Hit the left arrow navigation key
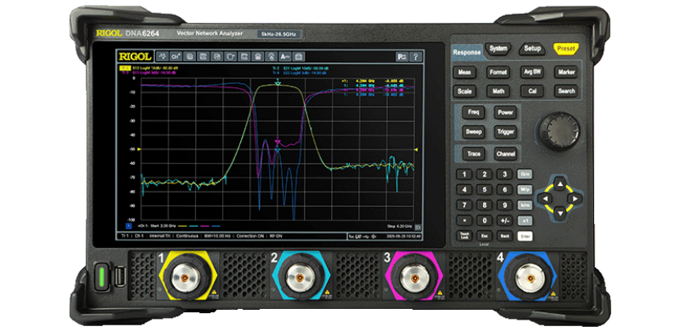 tap(546, 199)
